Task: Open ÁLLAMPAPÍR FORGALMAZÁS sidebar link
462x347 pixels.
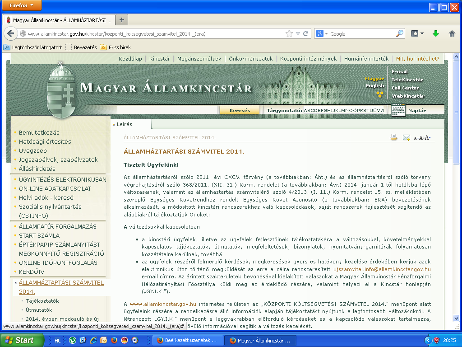Action: point(57,227)
